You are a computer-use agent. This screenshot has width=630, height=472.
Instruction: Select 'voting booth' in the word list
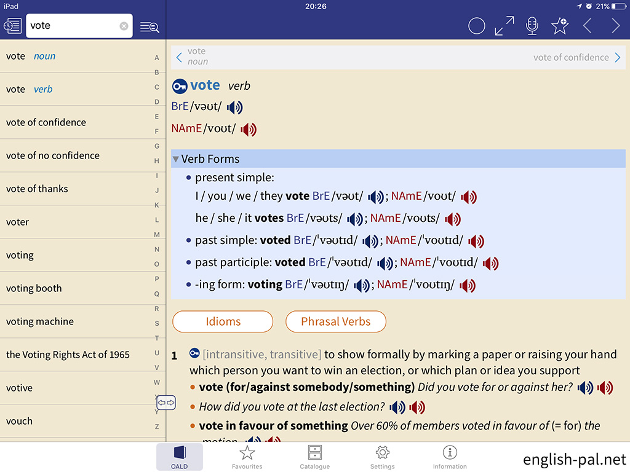click(34, 288)
